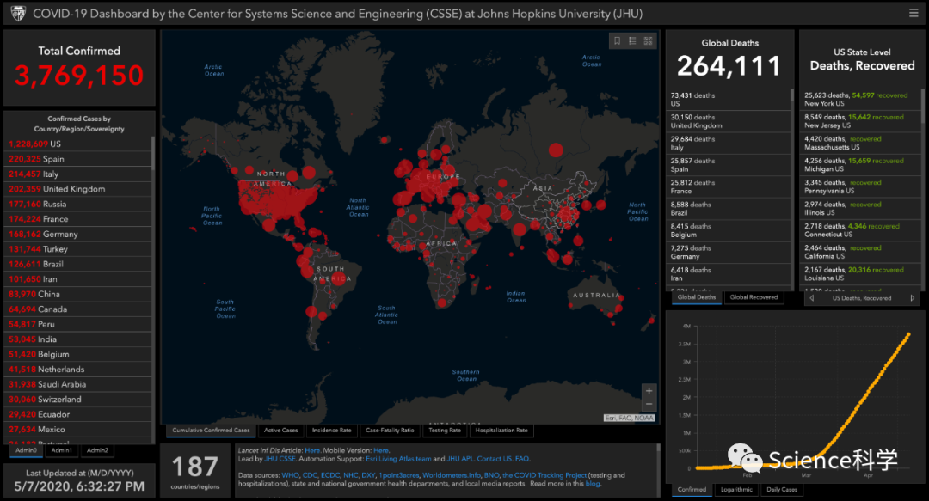The width and height of the screenshot is (929, 501).
Task: Open the basemap gallery grid tool
Action: [649, 41]
